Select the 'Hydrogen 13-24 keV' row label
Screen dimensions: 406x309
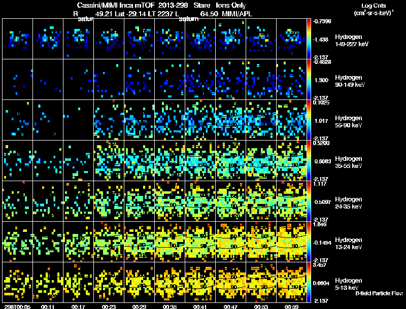click(x=349, y=244)
